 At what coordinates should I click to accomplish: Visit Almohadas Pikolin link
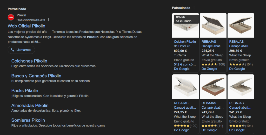click(30, 106)
